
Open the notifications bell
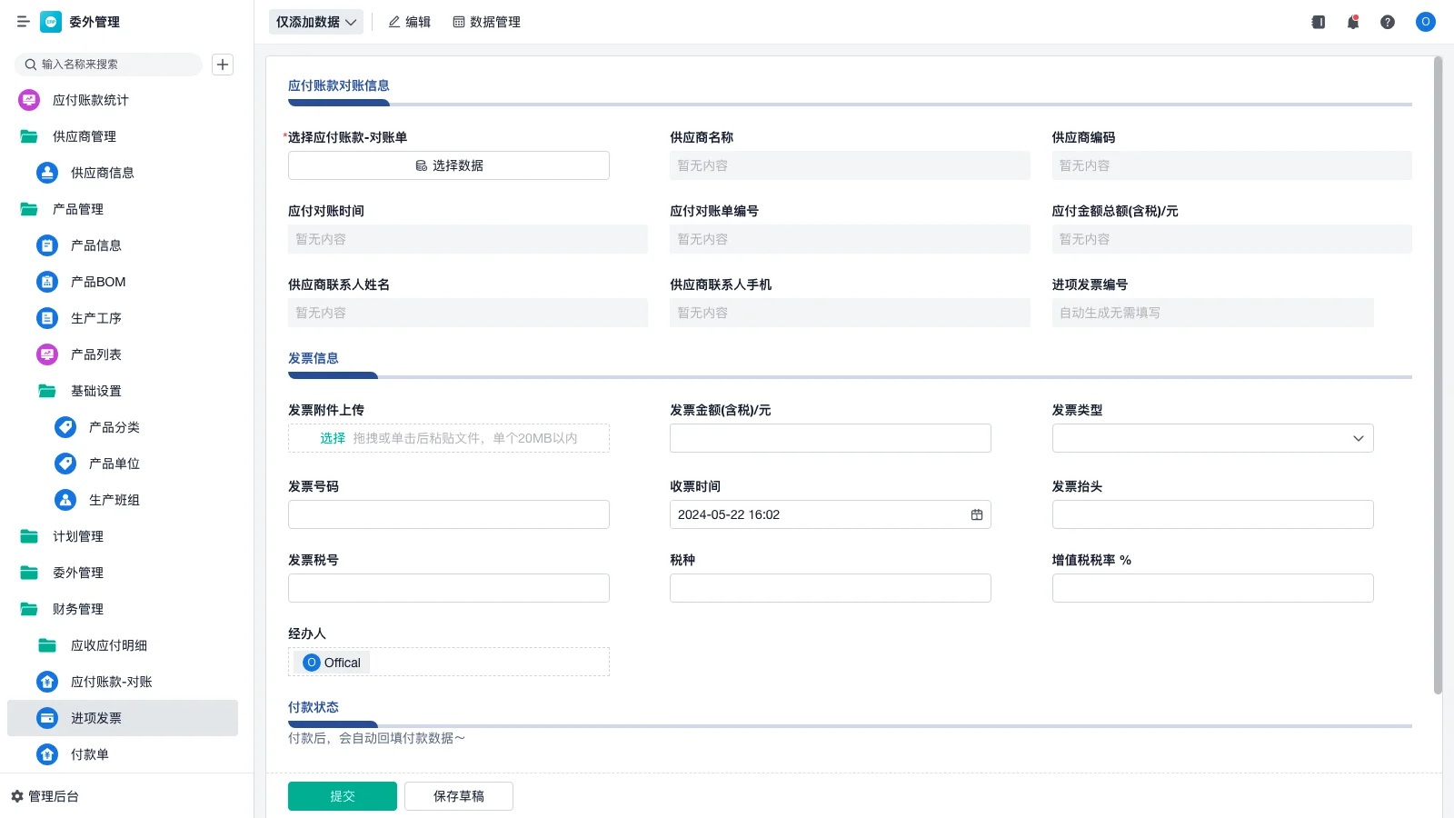click(x=1353, y=22)
